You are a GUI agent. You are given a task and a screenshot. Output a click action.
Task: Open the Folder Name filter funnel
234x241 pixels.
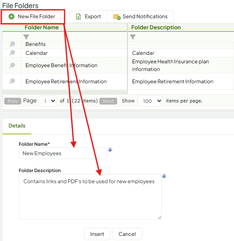26,37
